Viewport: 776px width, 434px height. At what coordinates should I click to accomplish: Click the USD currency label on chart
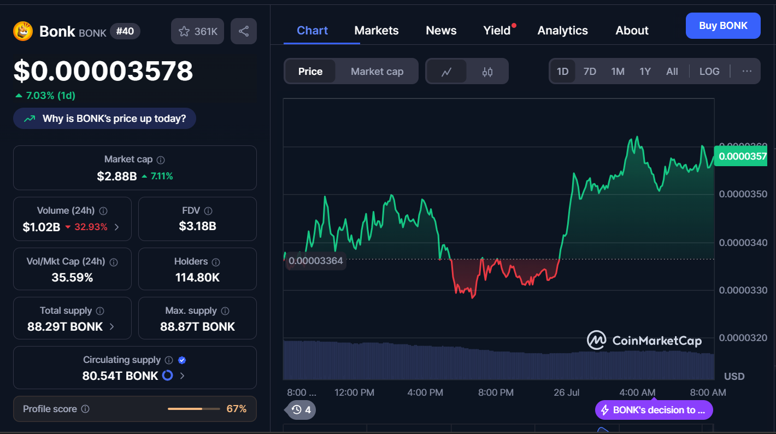pos(734,377)
